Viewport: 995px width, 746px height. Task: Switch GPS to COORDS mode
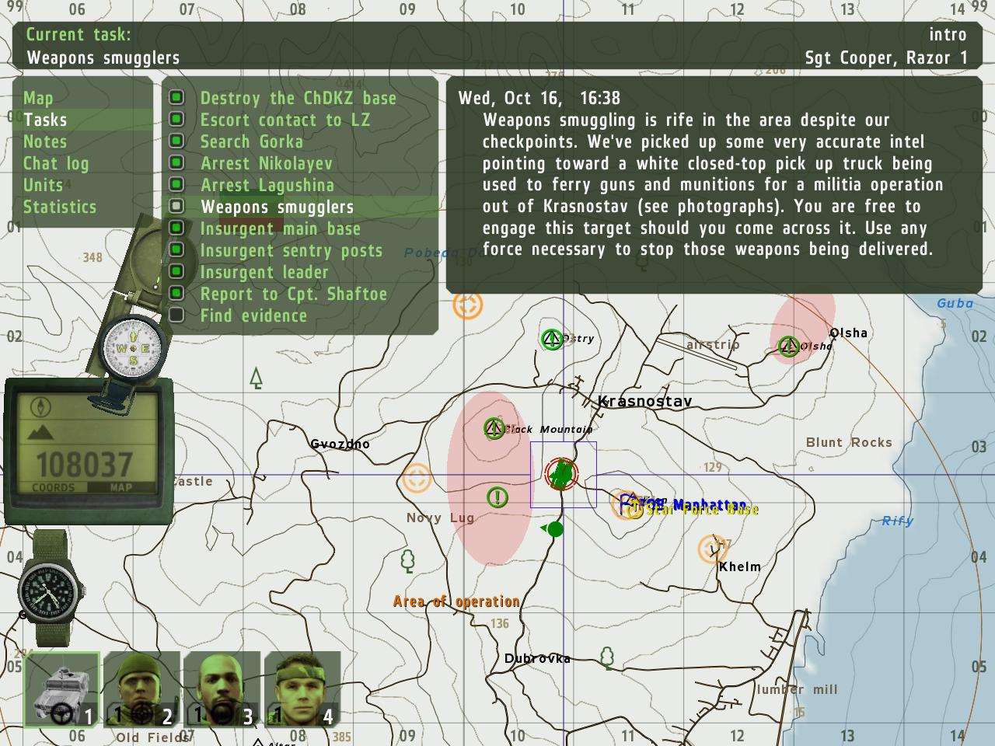pyautogui.click(x=54, y=488)
